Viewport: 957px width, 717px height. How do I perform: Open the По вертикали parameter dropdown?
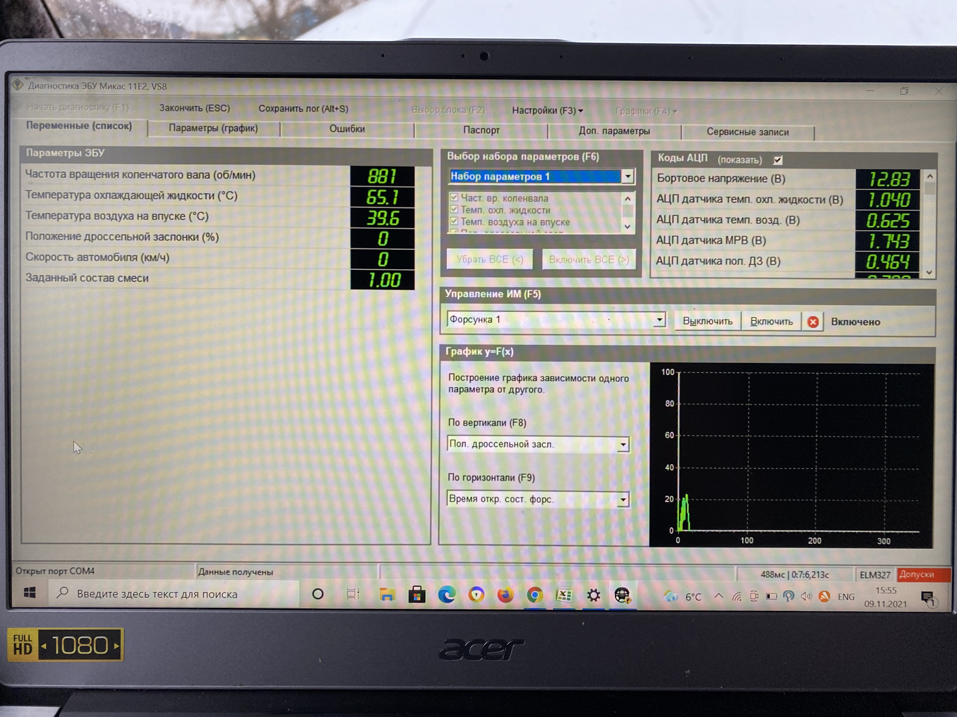pos(623,444)
